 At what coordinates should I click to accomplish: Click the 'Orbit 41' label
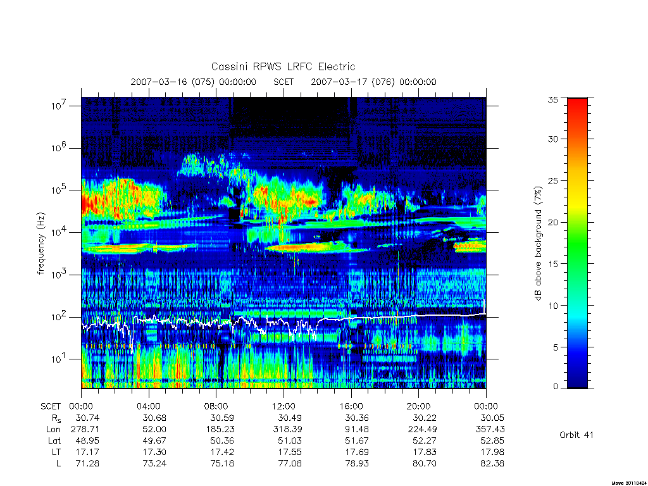point(576,435)
